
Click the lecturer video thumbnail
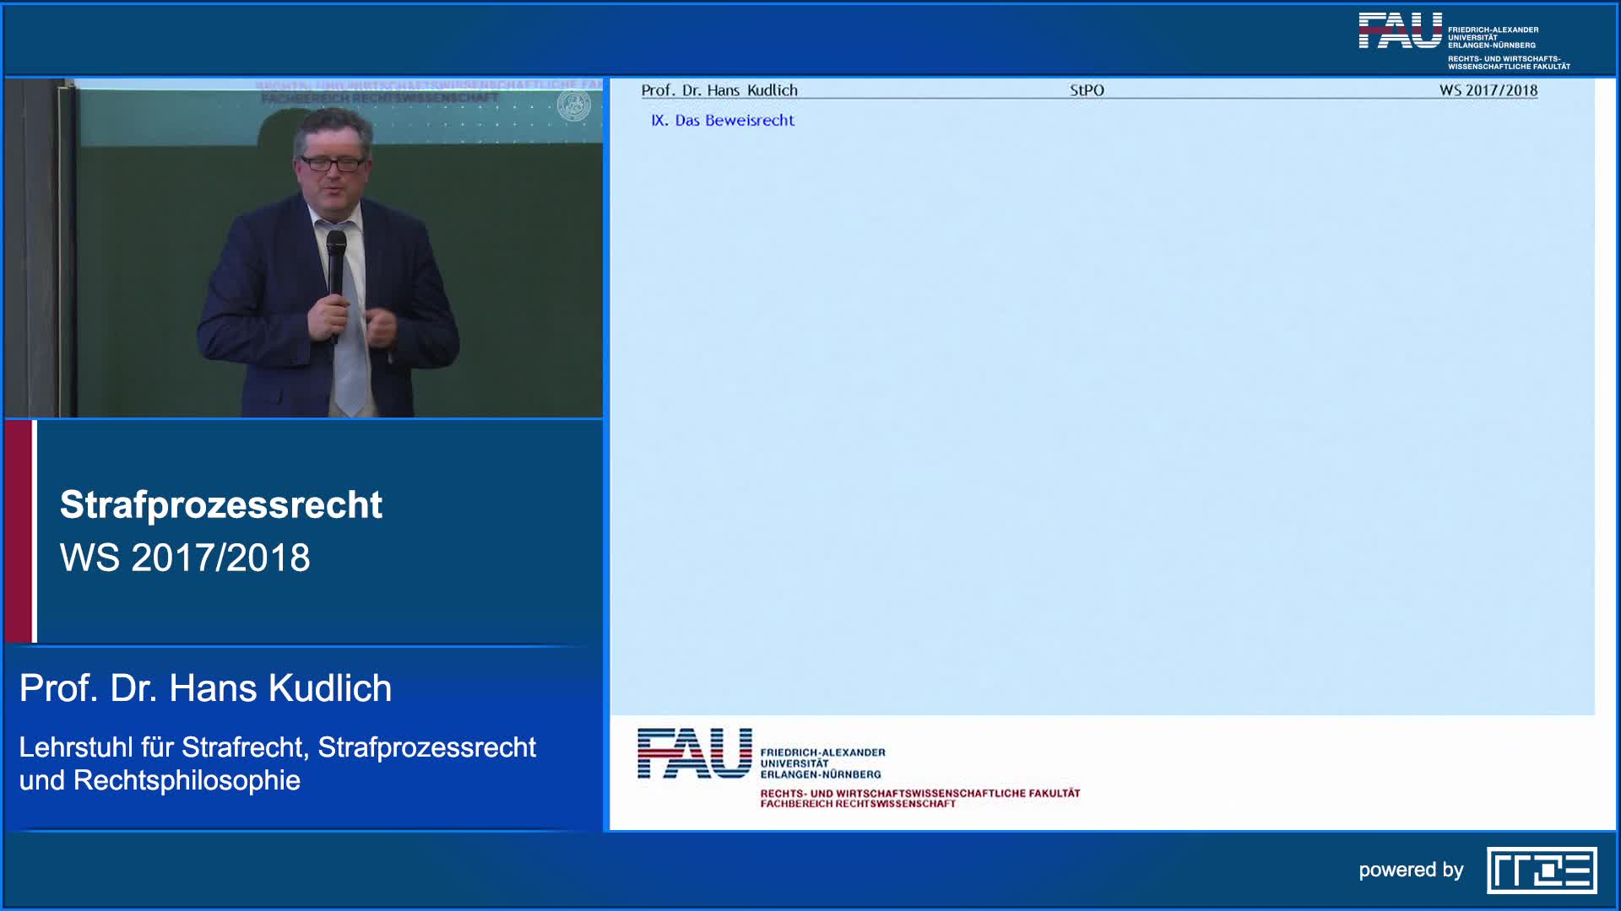pyautogui.click(x=304, y=249)
